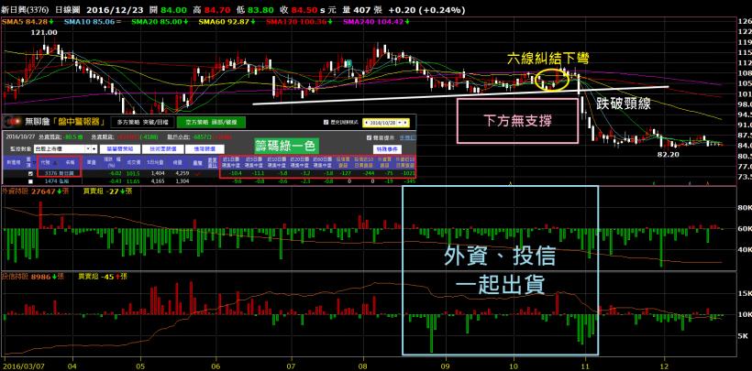The image size is (752, 371).
Task: Switch to 多方策略 突破/回檔 tab
Action: click(x=142, y=122)
